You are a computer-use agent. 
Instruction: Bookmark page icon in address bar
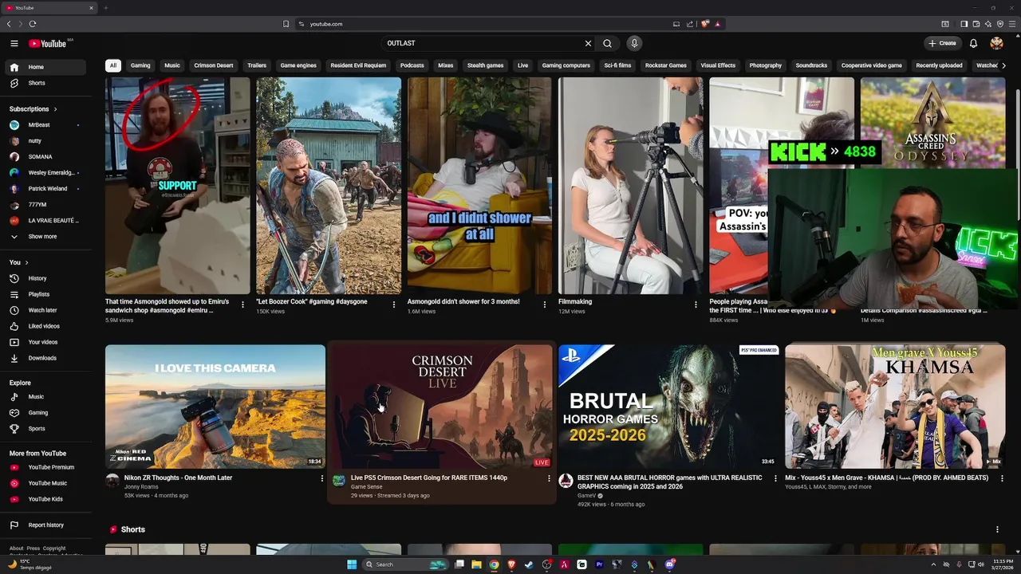(286, 24)
